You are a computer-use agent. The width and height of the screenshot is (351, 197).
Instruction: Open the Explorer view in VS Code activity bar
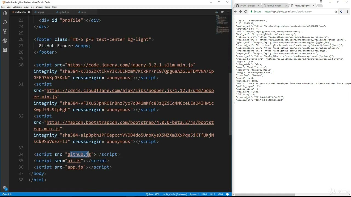pyautogui.click(x=5, y=13)
